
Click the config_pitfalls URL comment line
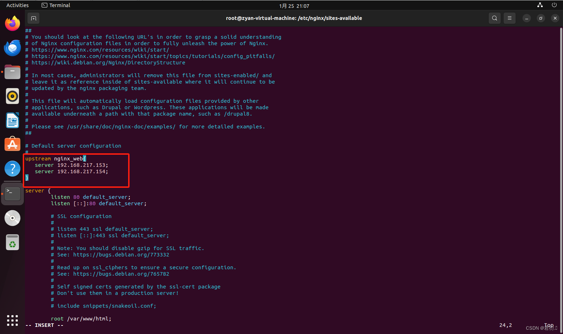click(x=150, y=56)
